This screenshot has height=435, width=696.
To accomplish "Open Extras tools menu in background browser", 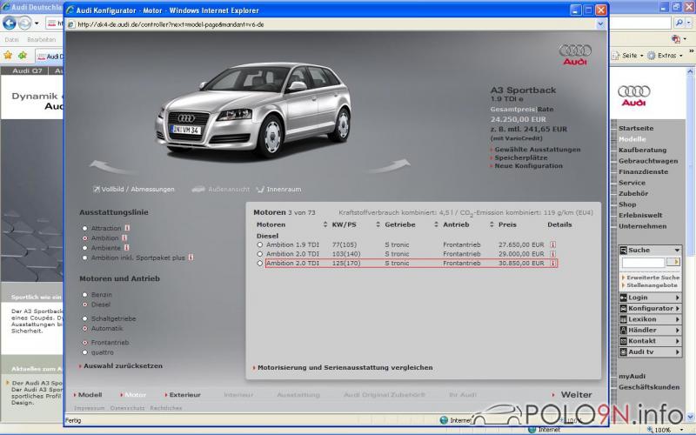I will pyautogui.click(x=666, y=56).
